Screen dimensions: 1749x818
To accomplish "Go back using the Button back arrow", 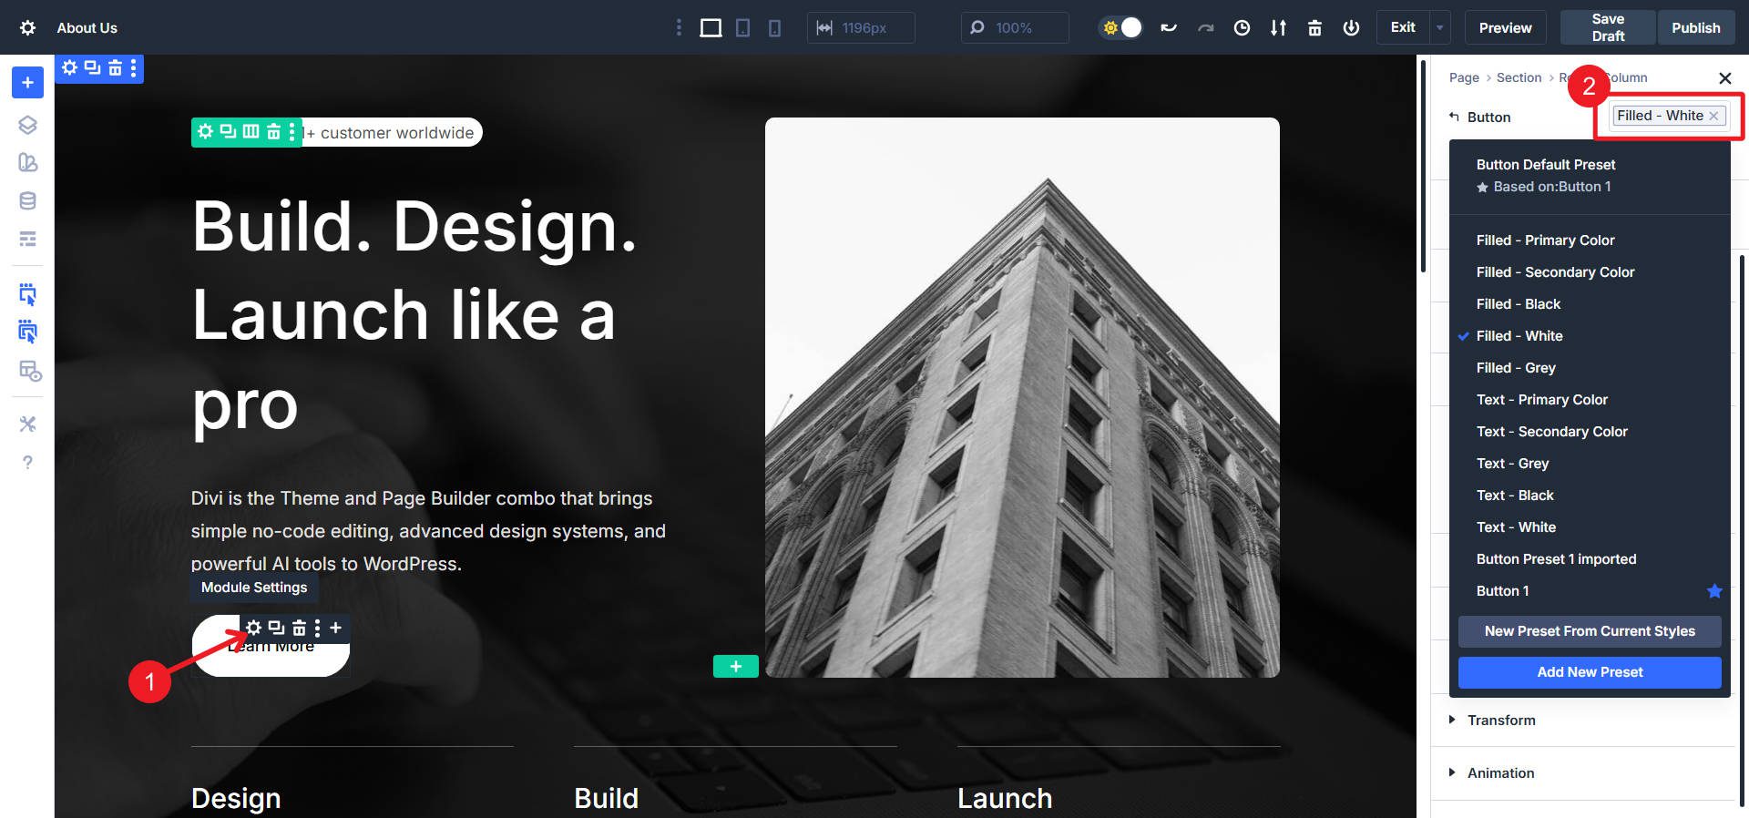I will (x=1454, y=117).
